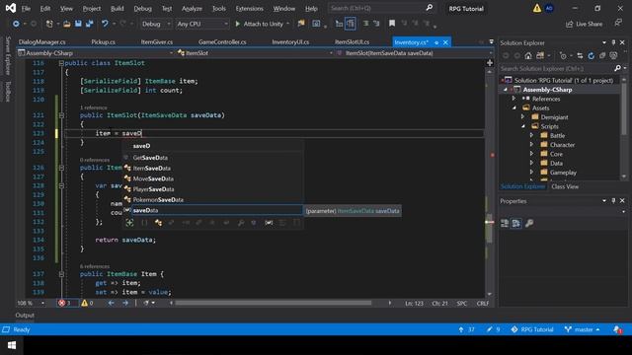
Task: Toggle the locals and parameters filter in IntelliSense
Action: (269, 223)
